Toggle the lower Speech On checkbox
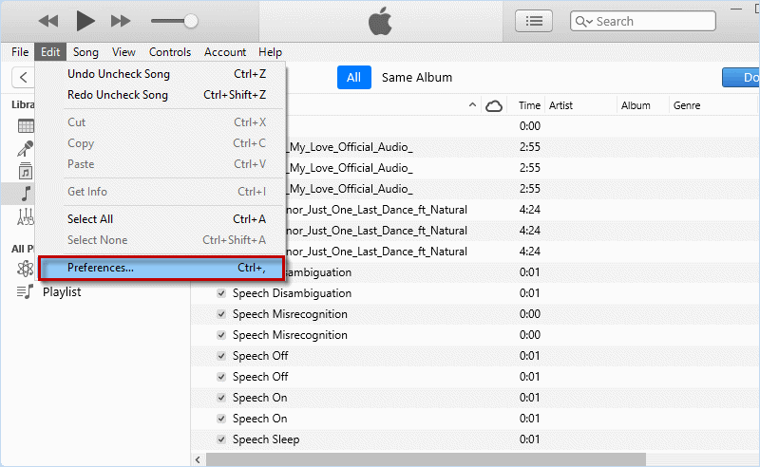This screenshot has width=760, height=467. [221, 419]
